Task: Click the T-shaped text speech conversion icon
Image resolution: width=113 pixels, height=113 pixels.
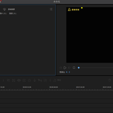Action: point(40,80)
